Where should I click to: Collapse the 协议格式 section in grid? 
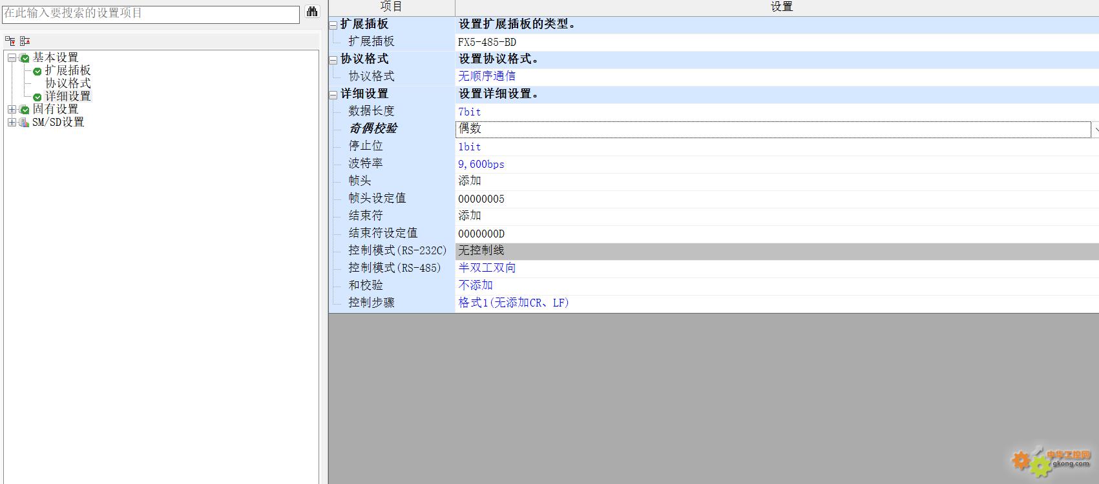(x=333, y=59)
